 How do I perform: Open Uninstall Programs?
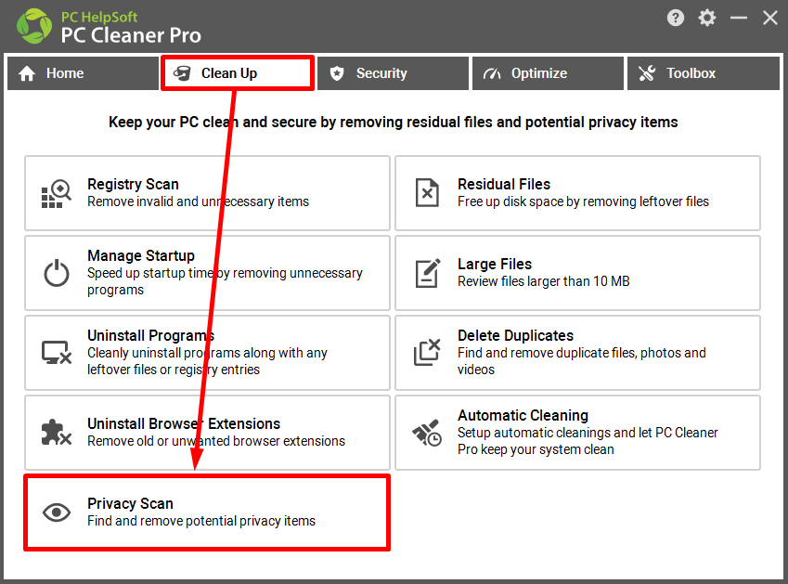[207, 352]
